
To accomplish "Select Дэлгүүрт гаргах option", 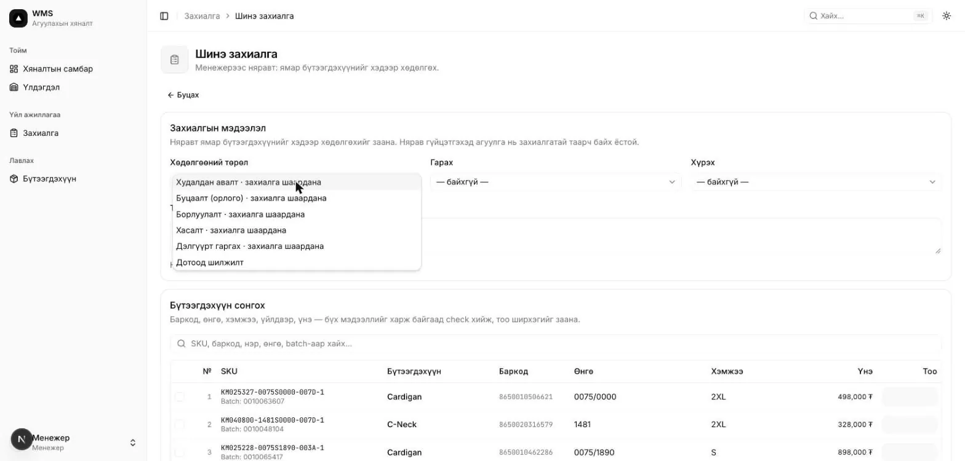I will [297, 246].
